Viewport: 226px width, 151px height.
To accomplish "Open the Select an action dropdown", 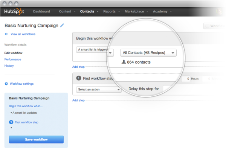I will 99,89.
